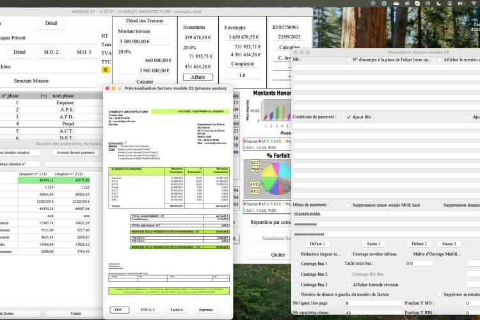Image resolution: width=480 pixels, height=320 pixels.
Task: Enable the Centrage Bas 2 checkbox
Action: [297, 274]
